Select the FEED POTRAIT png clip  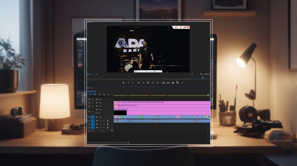(162, 106)
